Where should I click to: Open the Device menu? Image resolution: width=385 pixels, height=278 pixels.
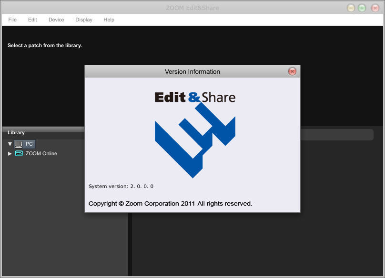tap(56, 20)
